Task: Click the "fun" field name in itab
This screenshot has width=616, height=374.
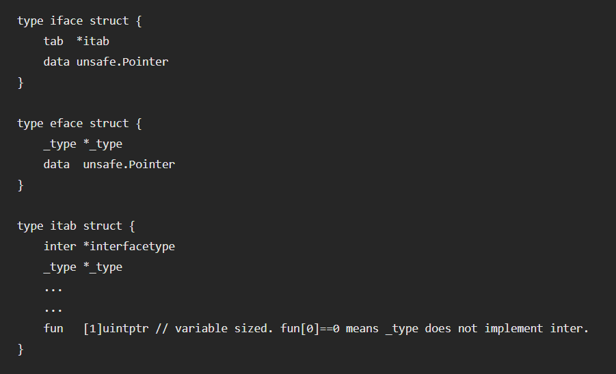Action: tap(53, 328)
